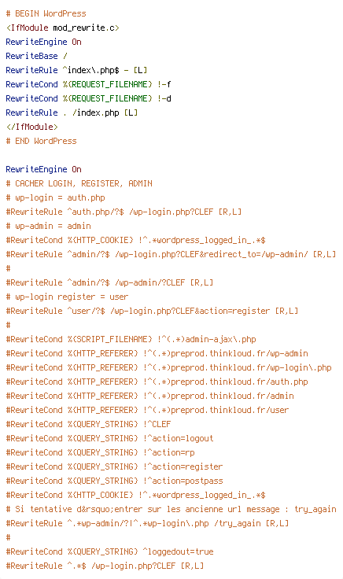Click the IfModule mod_rewrite.c opening tag
This screenshot has height=579, width=343.
(63, 28)
